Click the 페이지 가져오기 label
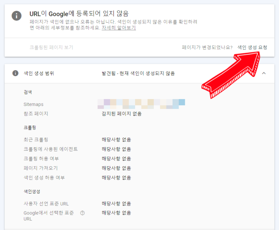279x230 pixels. (41, 168)
